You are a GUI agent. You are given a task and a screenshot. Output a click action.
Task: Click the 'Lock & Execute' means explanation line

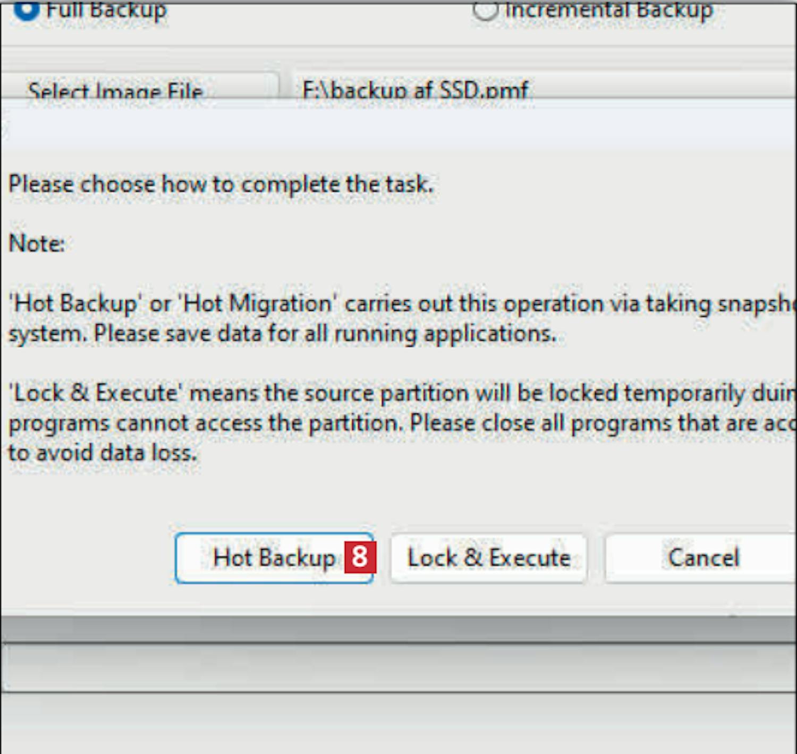[403, 394]
